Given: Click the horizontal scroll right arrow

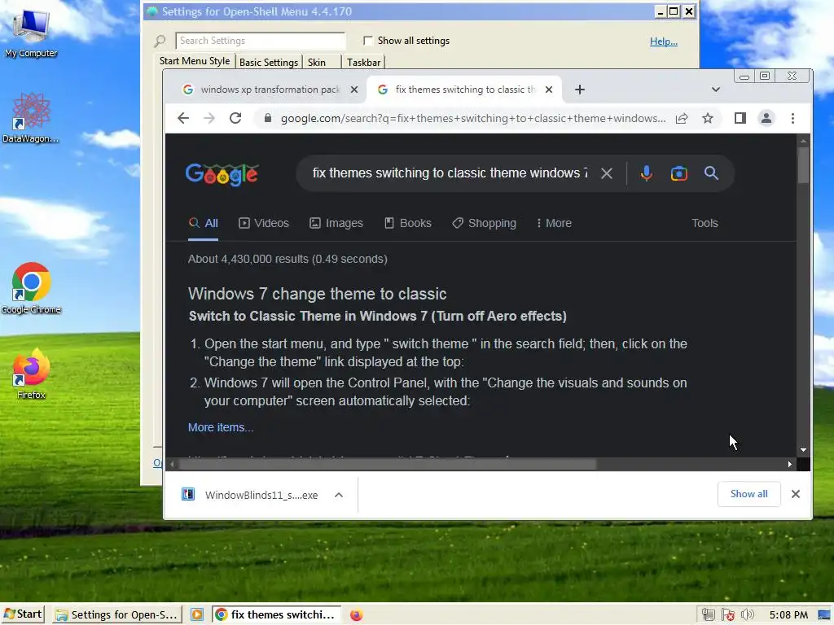Looking at the screenshot, I should tap(789, 464).
